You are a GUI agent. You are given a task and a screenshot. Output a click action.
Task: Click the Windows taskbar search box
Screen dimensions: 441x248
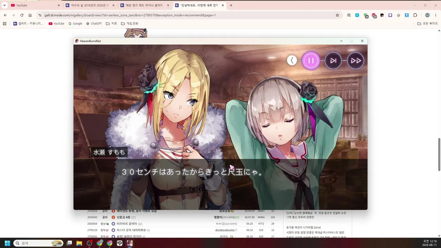click(38, 243)
